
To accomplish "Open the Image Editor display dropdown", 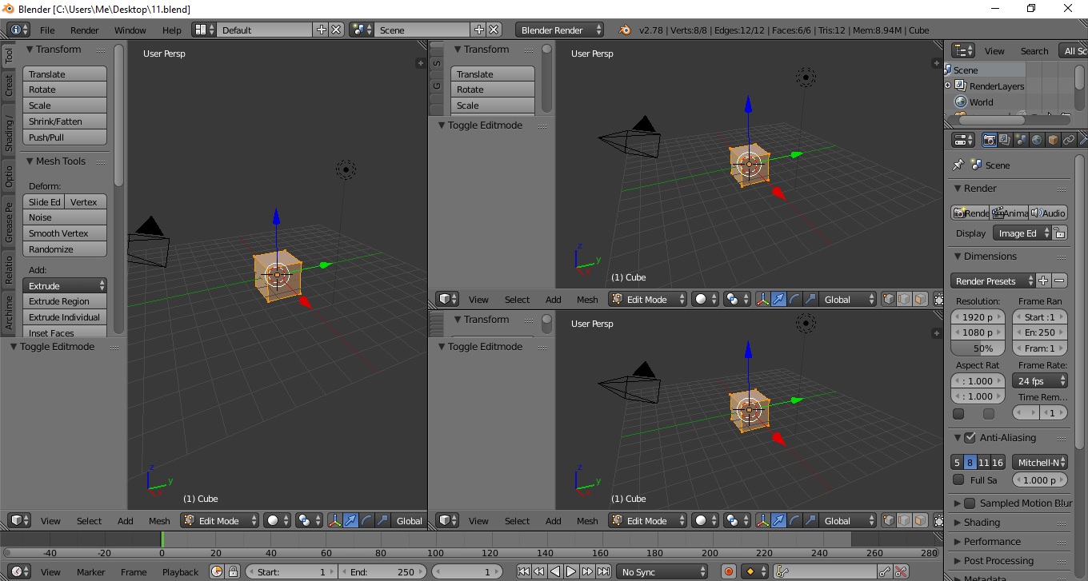I will pos(1022,233).
